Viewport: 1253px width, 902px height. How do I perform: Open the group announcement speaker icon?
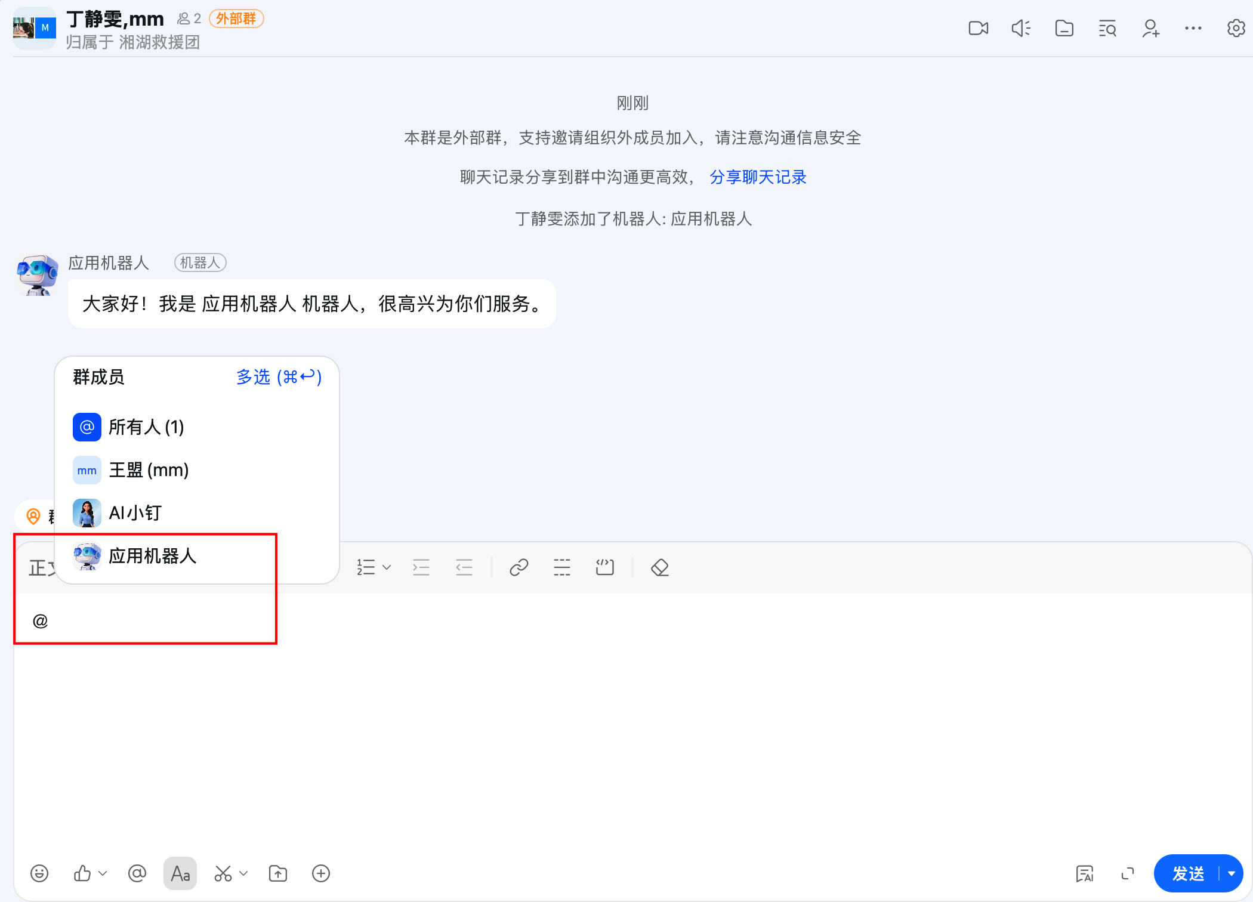(1021, 28)
